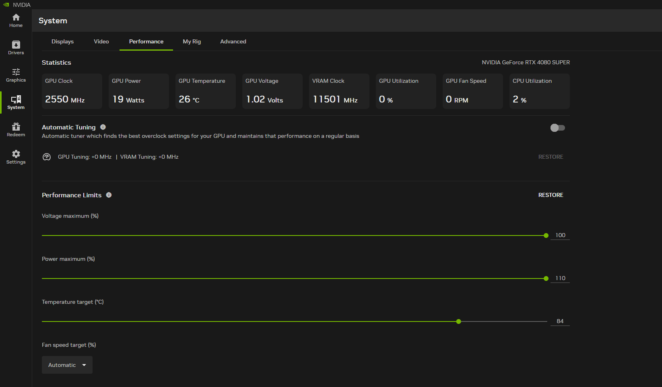The height and width of the screenshot is (387, 662).
Task: Click the NVIDIA logo in title bar
Action: click(6, 5)
